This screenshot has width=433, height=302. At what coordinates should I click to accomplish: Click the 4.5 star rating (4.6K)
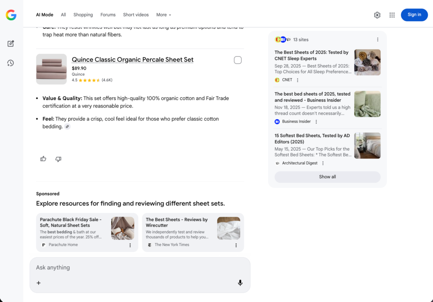(x=92, y=80)
